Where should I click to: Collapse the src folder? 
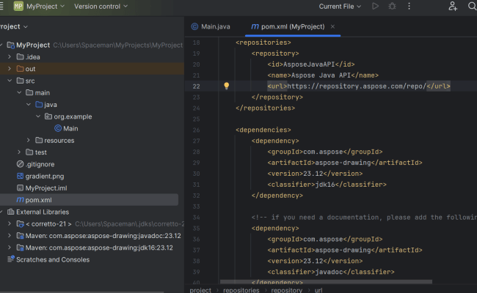tap(10, 81)
